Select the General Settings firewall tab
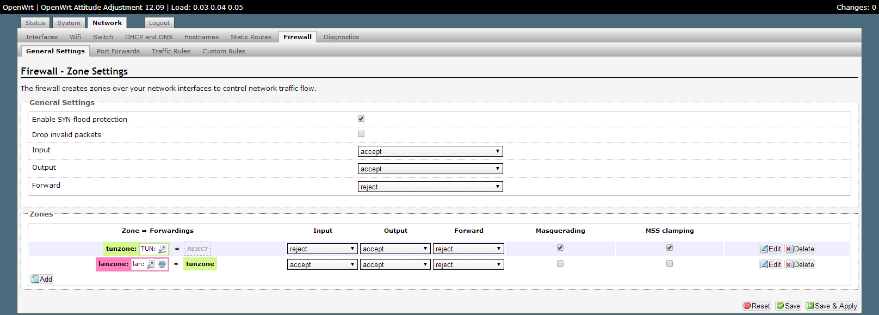The image size is (879, 315). click(55, 51)
